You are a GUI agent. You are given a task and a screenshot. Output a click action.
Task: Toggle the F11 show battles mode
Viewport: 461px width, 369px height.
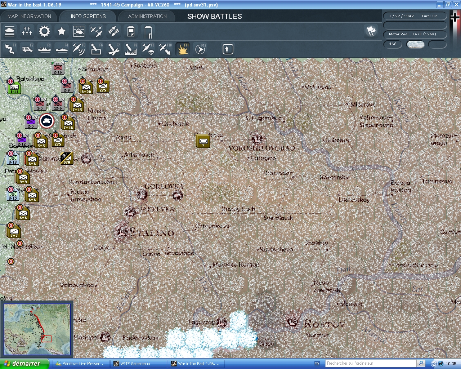[x=183, y=49]
